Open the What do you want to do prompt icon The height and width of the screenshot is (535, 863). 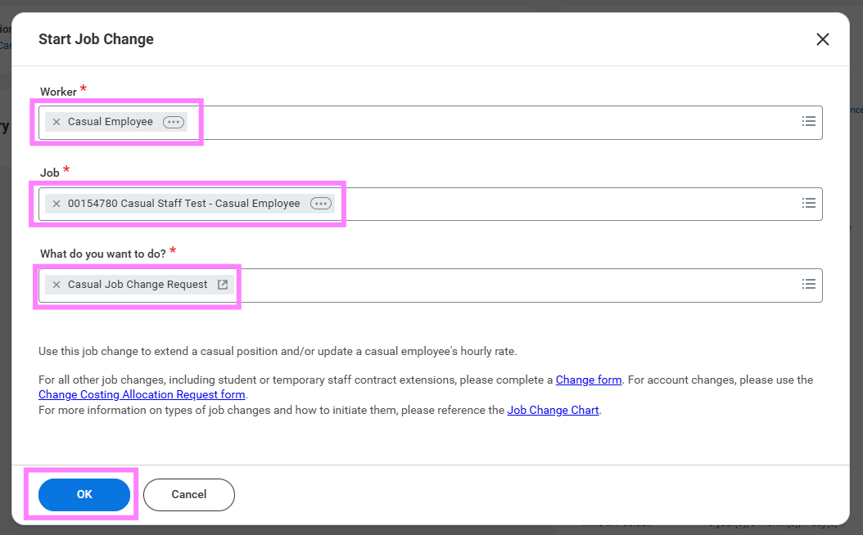[809, 285]
